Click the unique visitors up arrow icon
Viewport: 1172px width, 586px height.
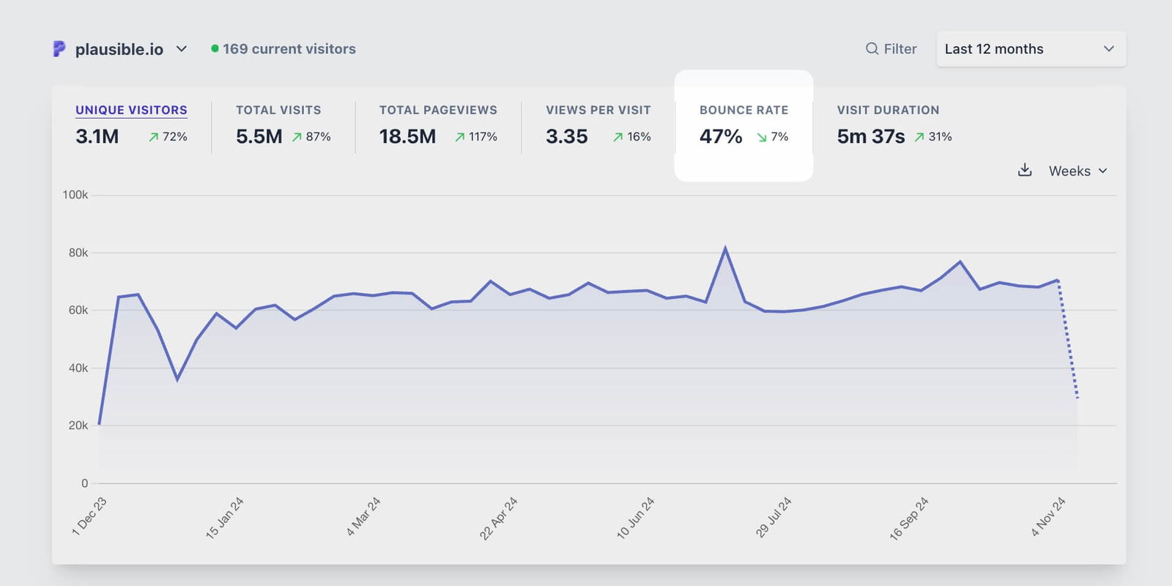[154, 137]
